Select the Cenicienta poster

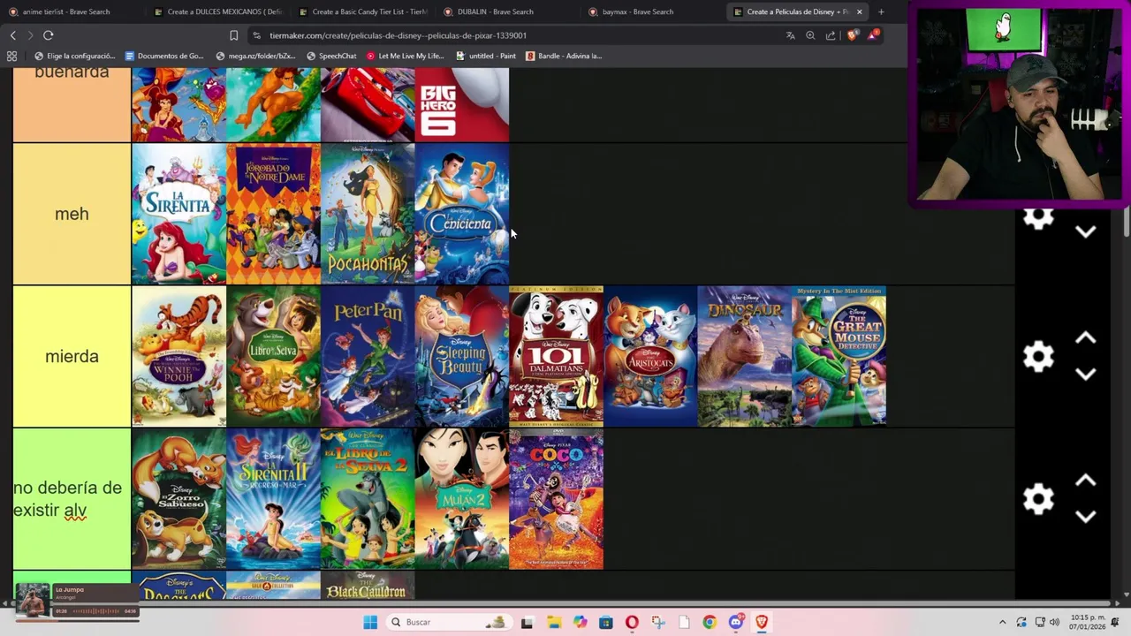pos(461,214)
